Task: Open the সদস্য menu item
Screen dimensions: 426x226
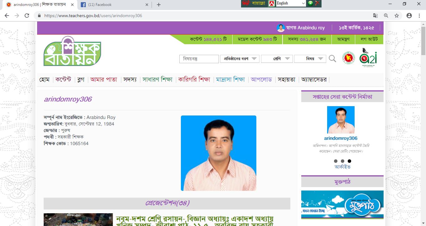Action: (130, 80)
